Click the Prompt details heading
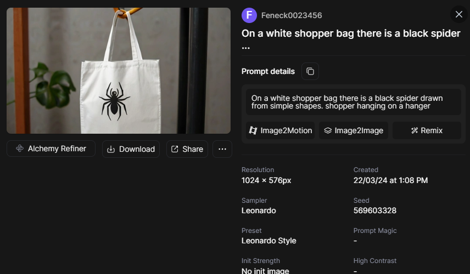Image resolution: width=470 pixels, height=274 pixels. 268,71
